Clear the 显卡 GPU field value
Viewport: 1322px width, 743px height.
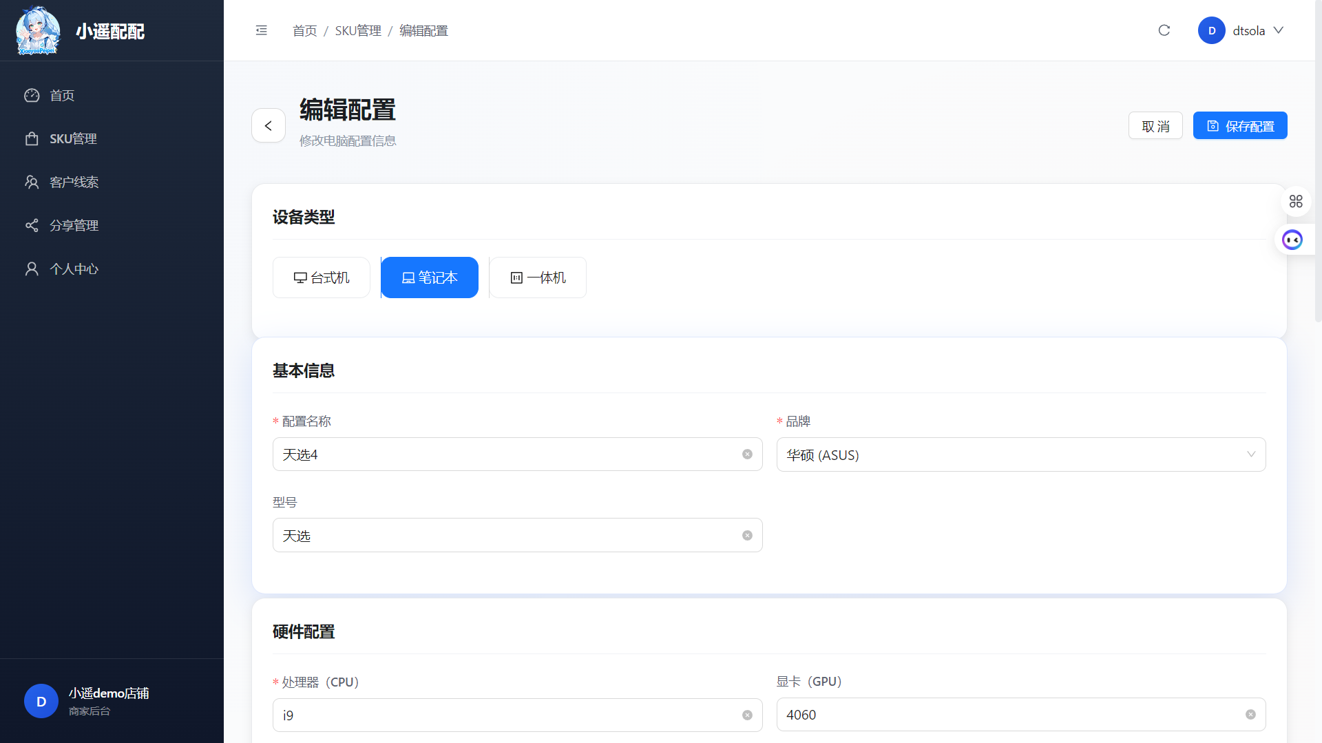coord(1250,715)
